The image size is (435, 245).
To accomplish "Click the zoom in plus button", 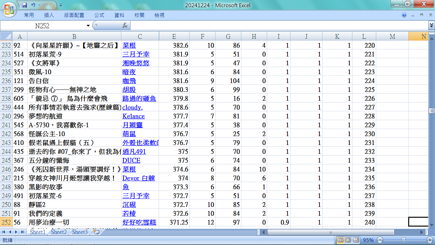I will [429, 240].
